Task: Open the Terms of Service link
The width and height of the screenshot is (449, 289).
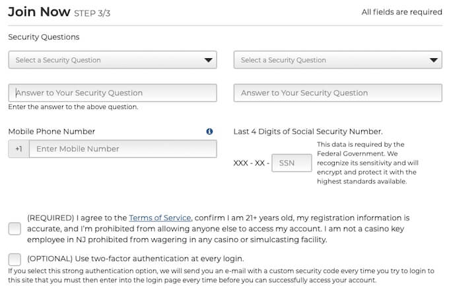Action: 160,218
